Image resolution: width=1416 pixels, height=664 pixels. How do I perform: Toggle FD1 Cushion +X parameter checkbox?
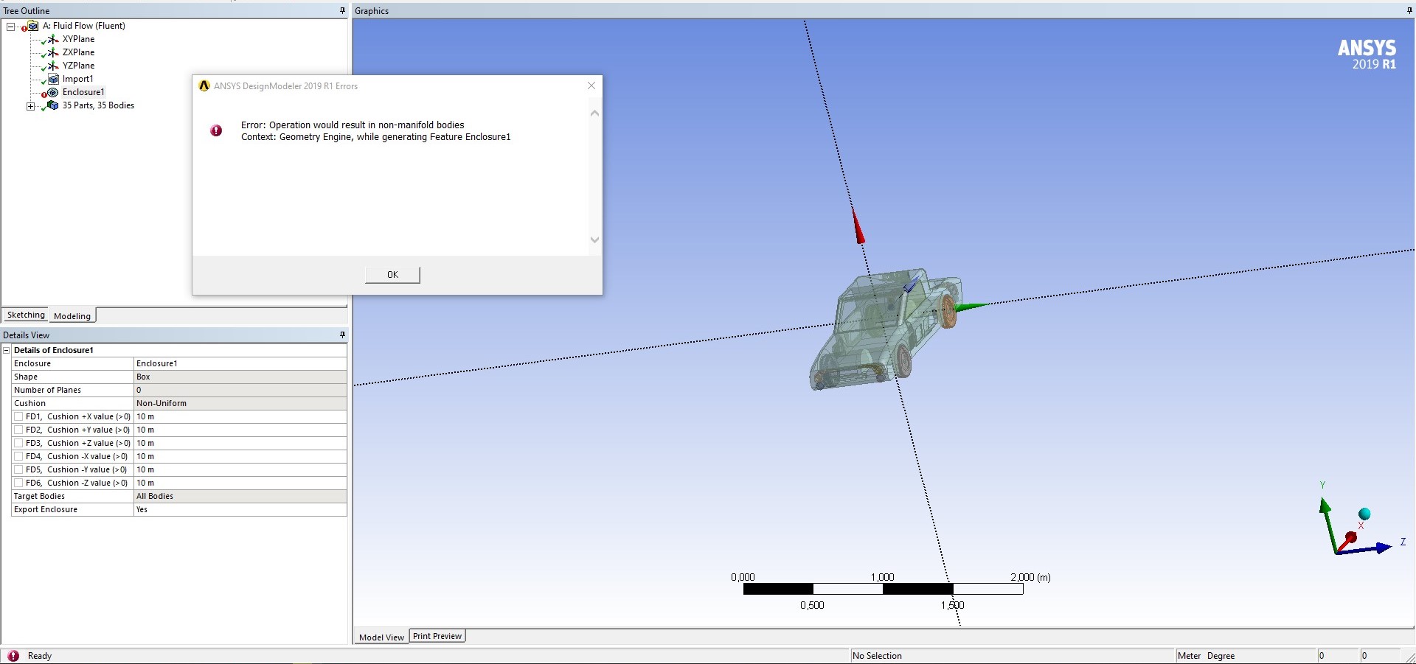(18, 416)
